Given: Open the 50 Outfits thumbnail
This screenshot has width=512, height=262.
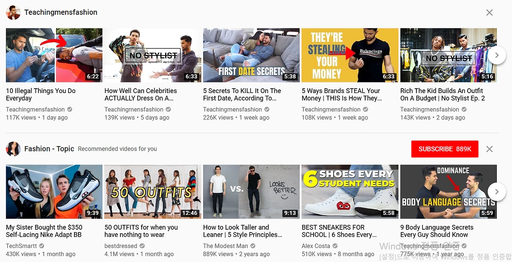Looking at the screenshot, I should point(152,192).
